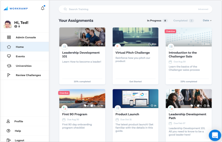Open Help link in sidebar
Screen dimensions: 222x142
[x=25, y=131]
